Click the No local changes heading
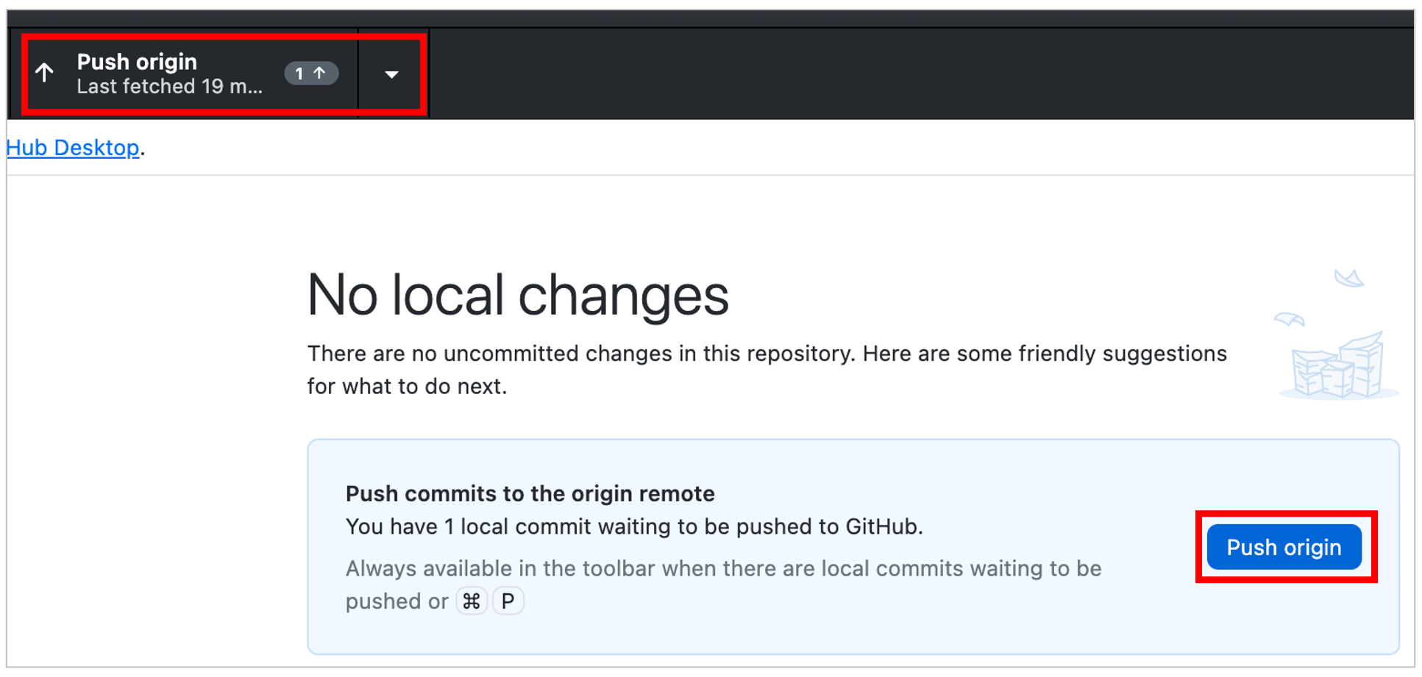The image size is (1422, 677). [517, 295]
